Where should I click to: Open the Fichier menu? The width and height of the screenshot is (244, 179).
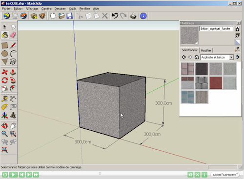pos(6,9)
